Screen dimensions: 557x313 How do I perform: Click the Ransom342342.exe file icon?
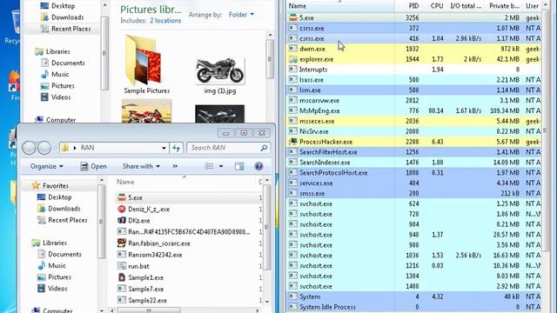click(x=122, y=255)
